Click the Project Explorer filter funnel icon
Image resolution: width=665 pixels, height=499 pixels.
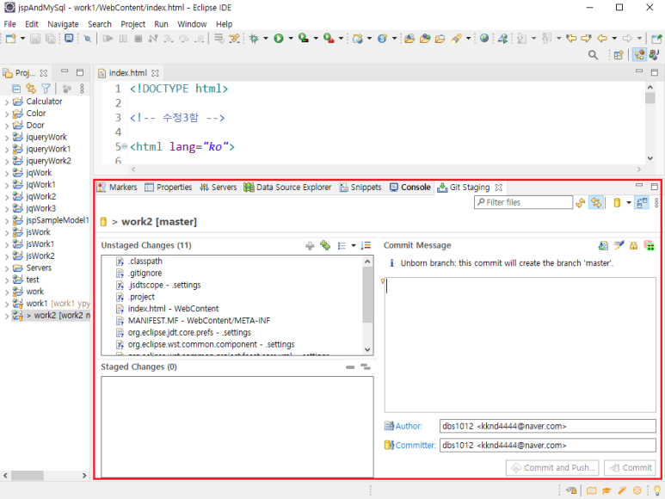point(46,88)
